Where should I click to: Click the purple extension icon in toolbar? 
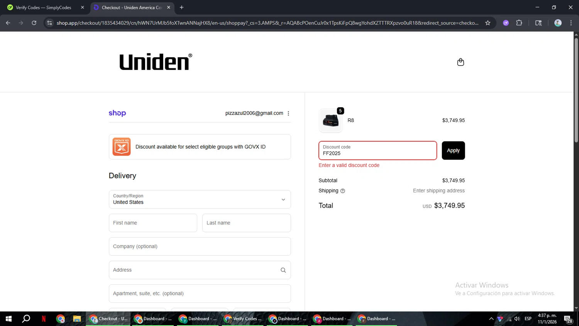pos(506,23)
